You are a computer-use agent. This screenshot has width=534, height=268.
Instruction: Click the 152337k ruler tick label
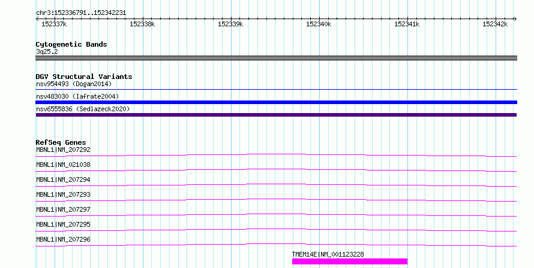(54, 24)
